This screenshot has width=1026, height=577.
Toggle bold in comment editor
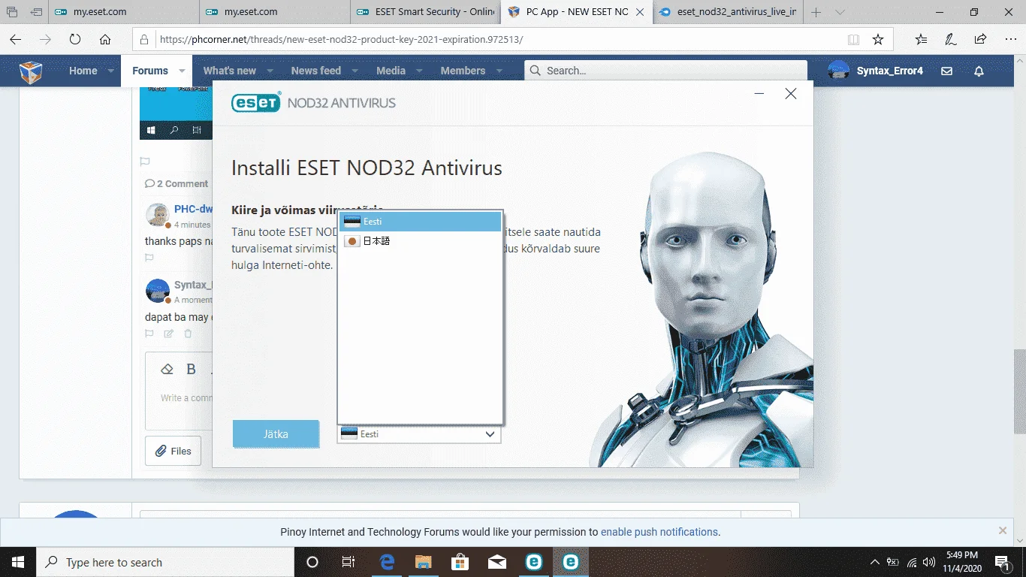pos(191,369)
